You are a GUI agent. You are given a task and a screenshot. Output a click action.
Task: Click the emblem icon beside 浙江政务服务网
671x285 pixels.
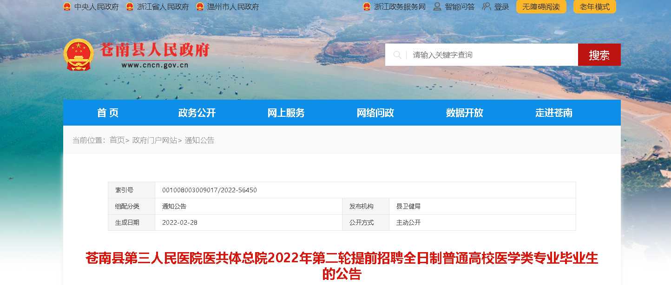tap(367, 7)
